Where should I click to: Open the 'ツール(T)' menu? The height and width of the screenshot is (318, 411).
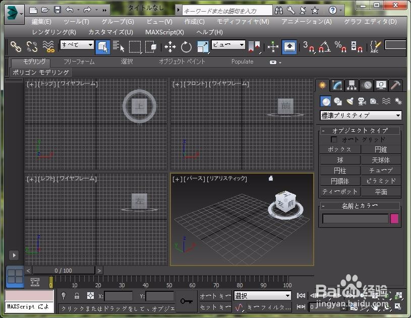76,22
